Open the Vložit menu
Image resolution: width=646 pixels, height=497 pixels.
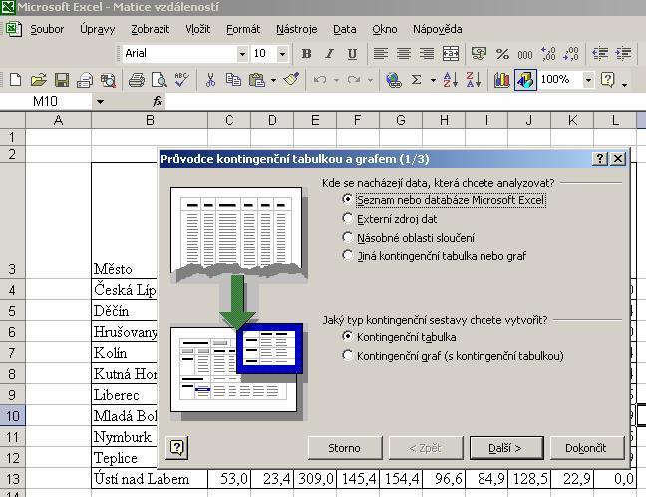[197, 29]
